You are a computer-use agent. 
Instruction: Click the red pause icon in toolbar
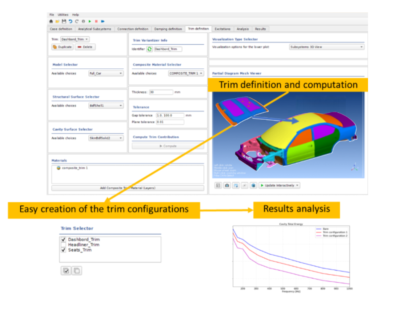tap(96, 21)
